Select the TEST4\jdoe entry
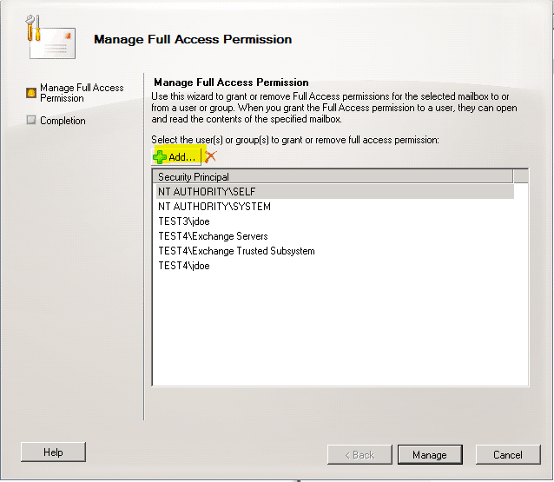 pyautogui.click(x=184, y=266)
